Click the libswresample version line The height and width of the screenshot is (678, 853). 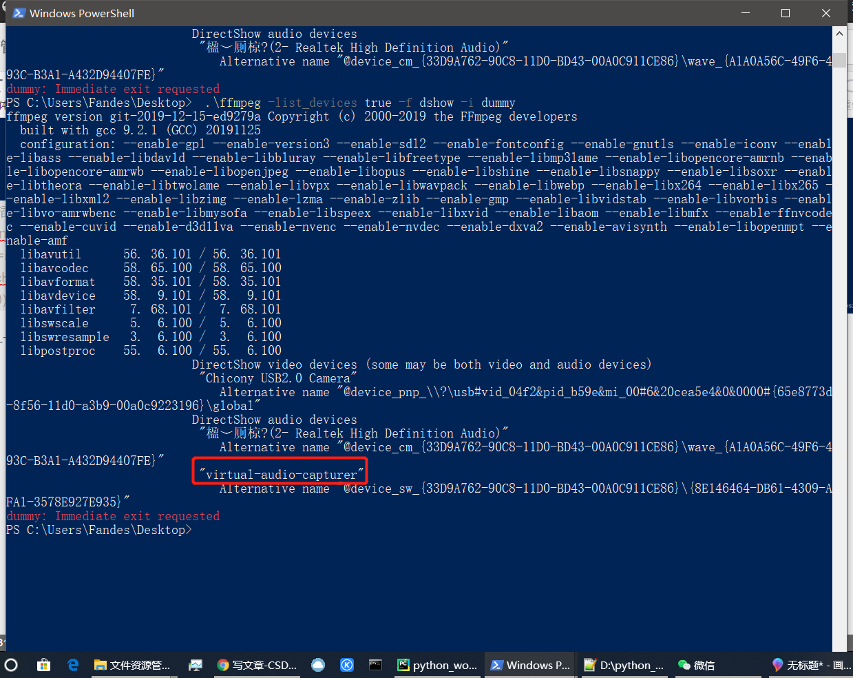pyautogui.click(x=151, y=337)
